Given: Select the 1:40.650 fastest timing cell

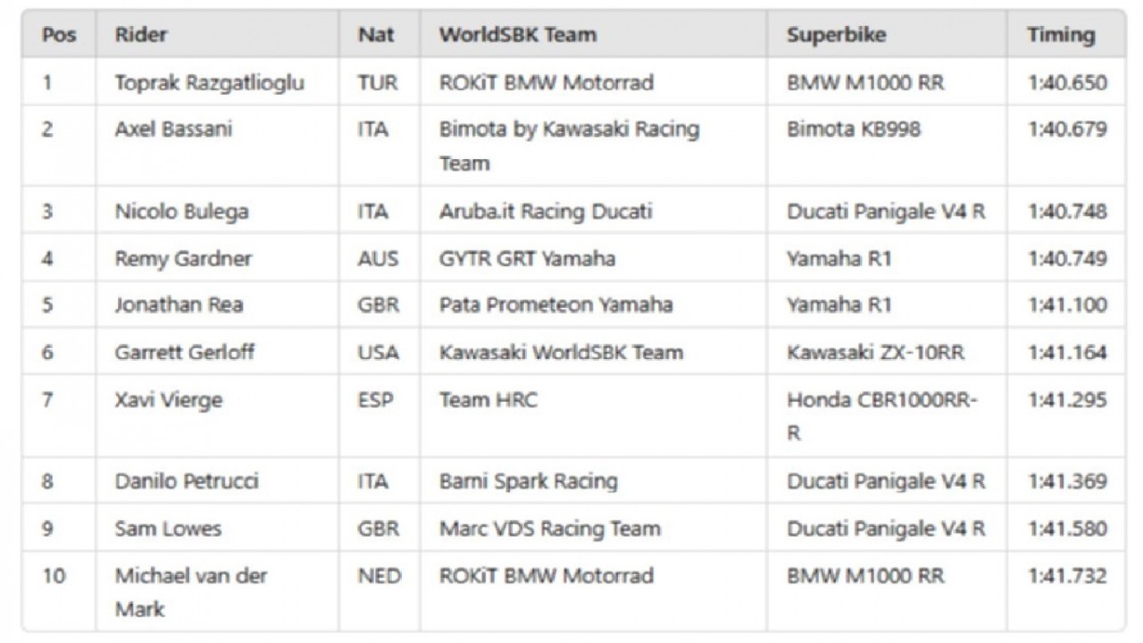Looking at the screenshot, I should 1067,83.
